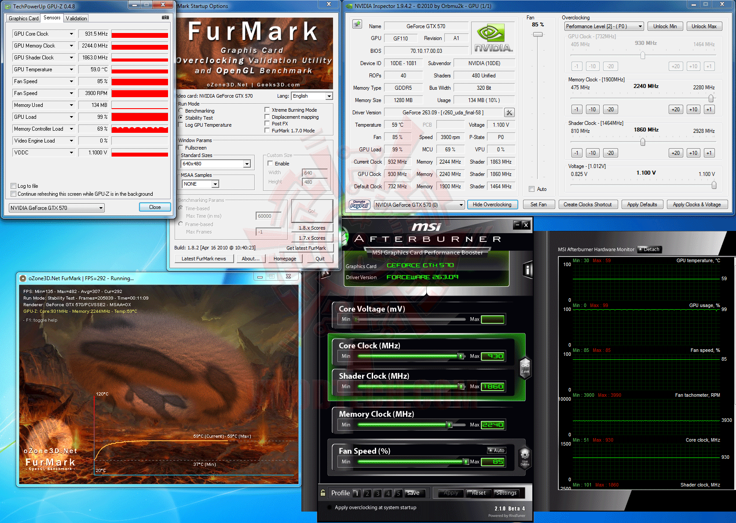Image resolution: width=736 pixels, height=523 pixels.
Task: Select Afterburner profile slot 5
Action: tap(398, 494)
